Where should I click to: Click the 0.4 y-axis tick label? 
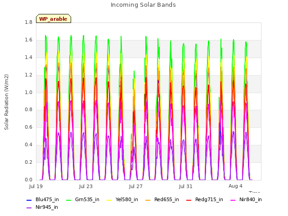(x=28, y=145)
